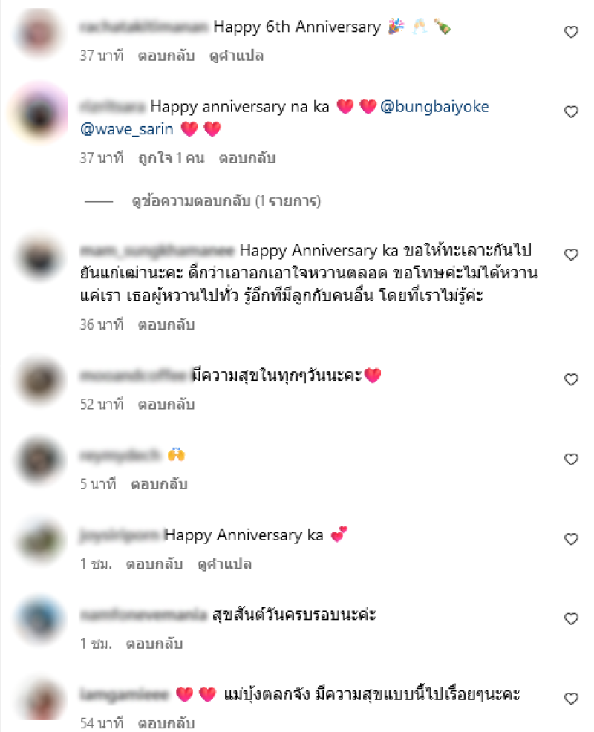Like the Happy 6th Anniversary comment
This screenshot has height=732, width=594.
tap(571, 32)
